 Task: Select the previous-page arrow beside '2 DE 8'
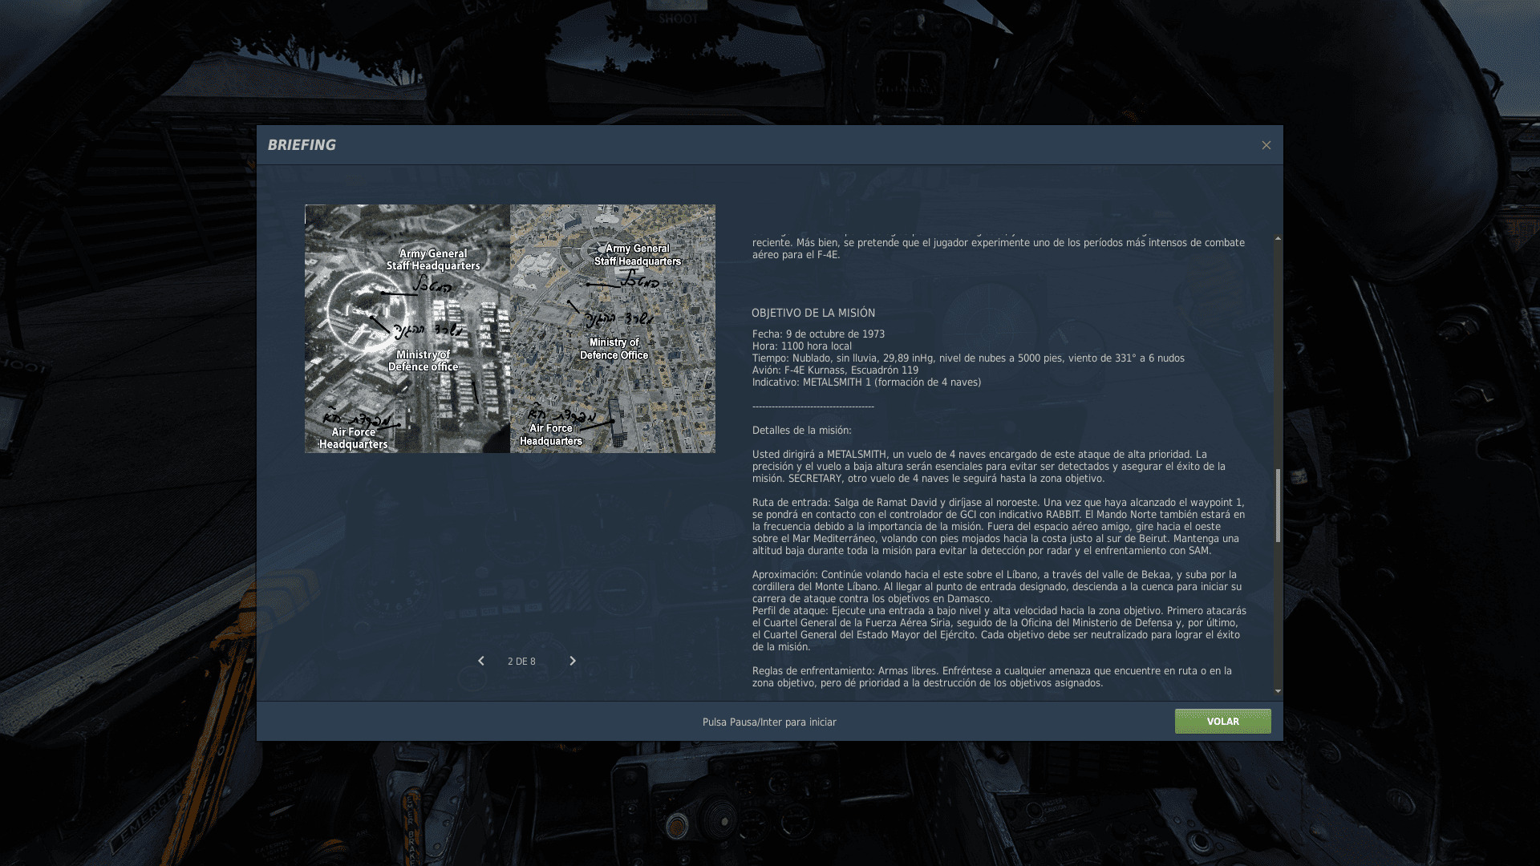pyautogui.click(x=481, y=661)
